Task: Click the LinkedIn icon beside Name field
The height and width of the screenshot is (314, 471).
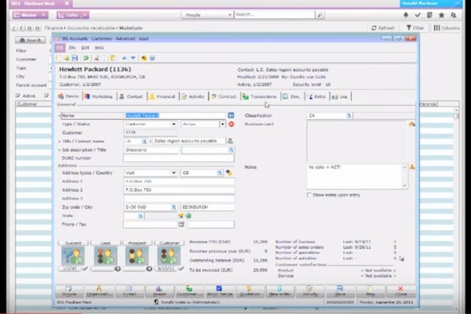Action: point(231,115)
